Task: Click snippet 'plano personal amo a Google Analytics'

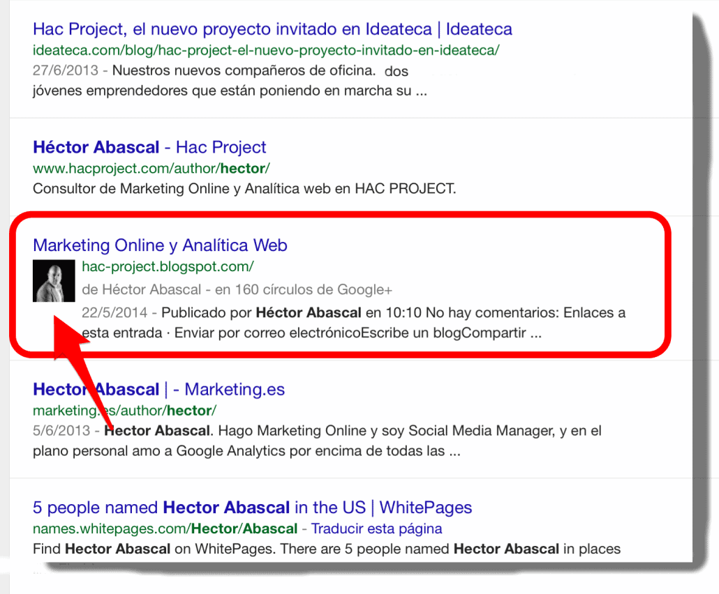Action: point(158,450)
